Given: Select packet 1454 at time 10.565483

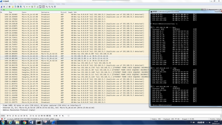Looking at the screenshot, I should (75, 14).
